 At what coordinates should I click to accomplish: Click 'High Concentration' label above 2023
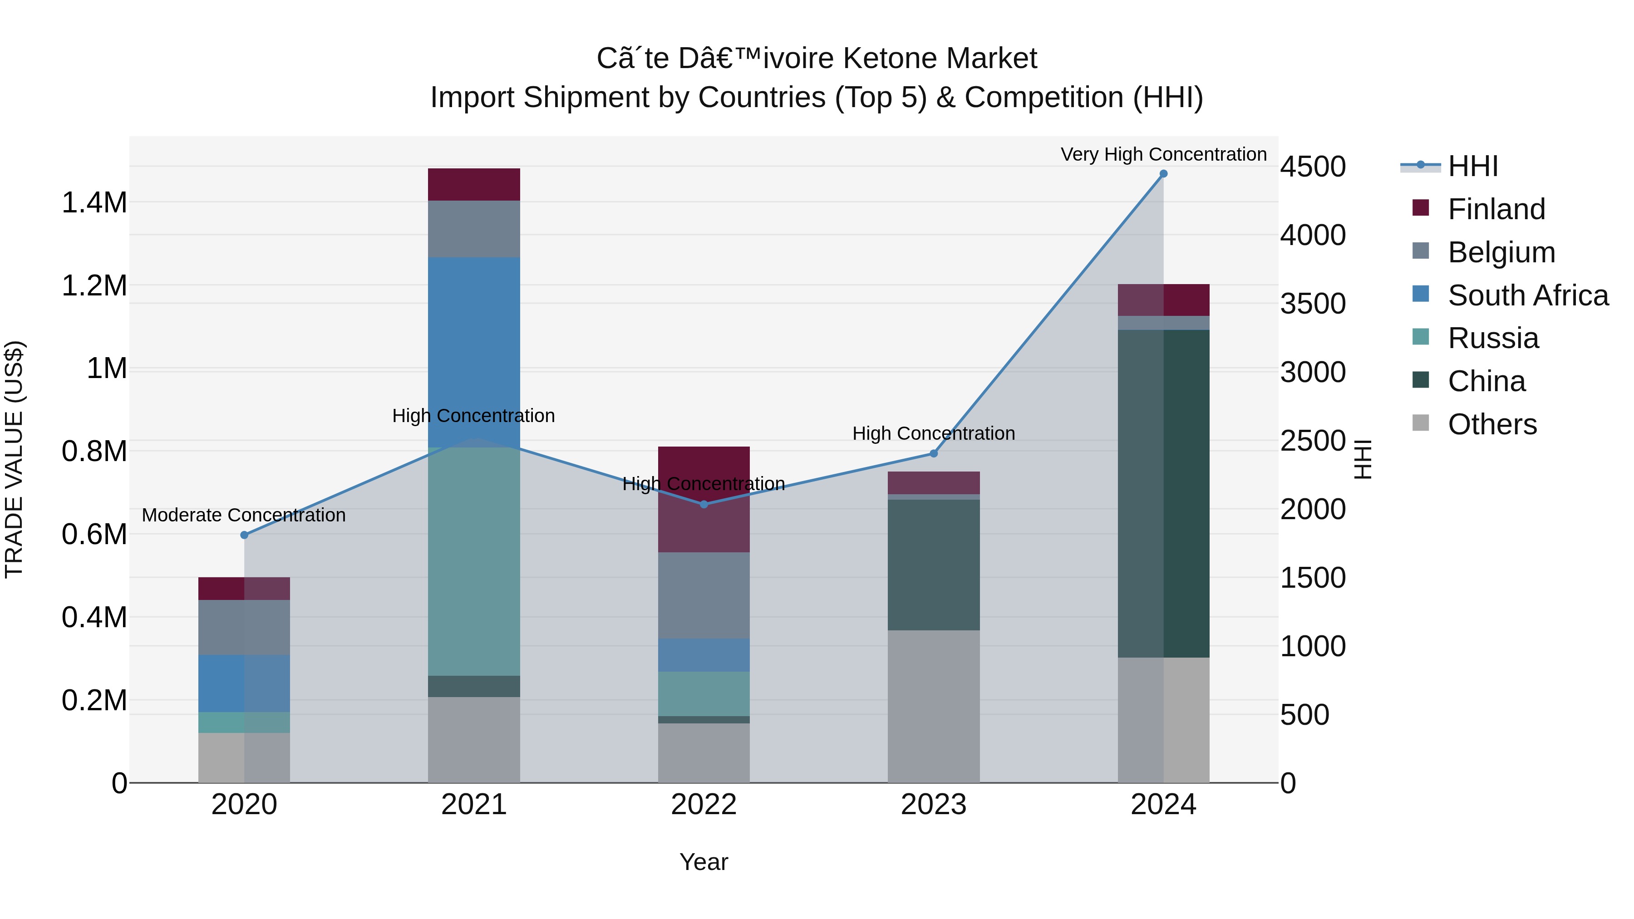(934, 434)
